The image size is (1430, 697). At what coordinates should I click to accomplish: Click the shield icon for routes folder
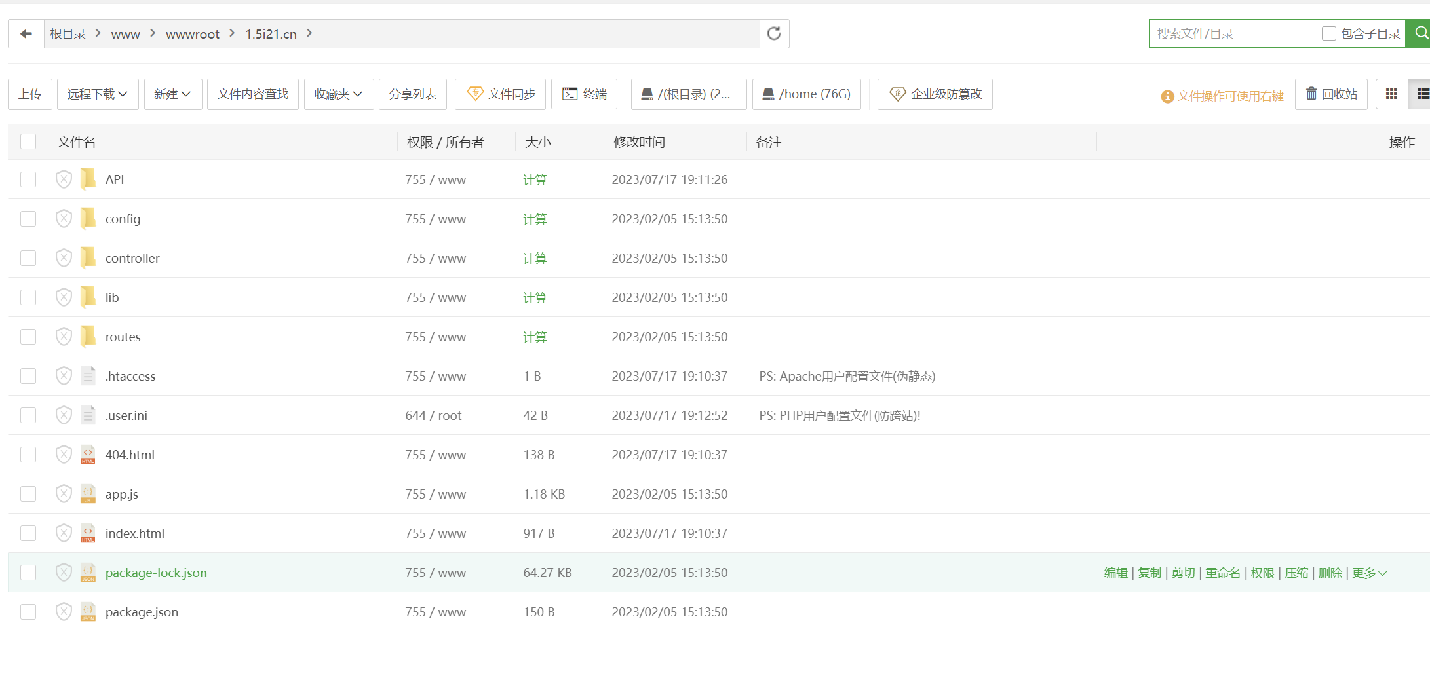point(64,337)
